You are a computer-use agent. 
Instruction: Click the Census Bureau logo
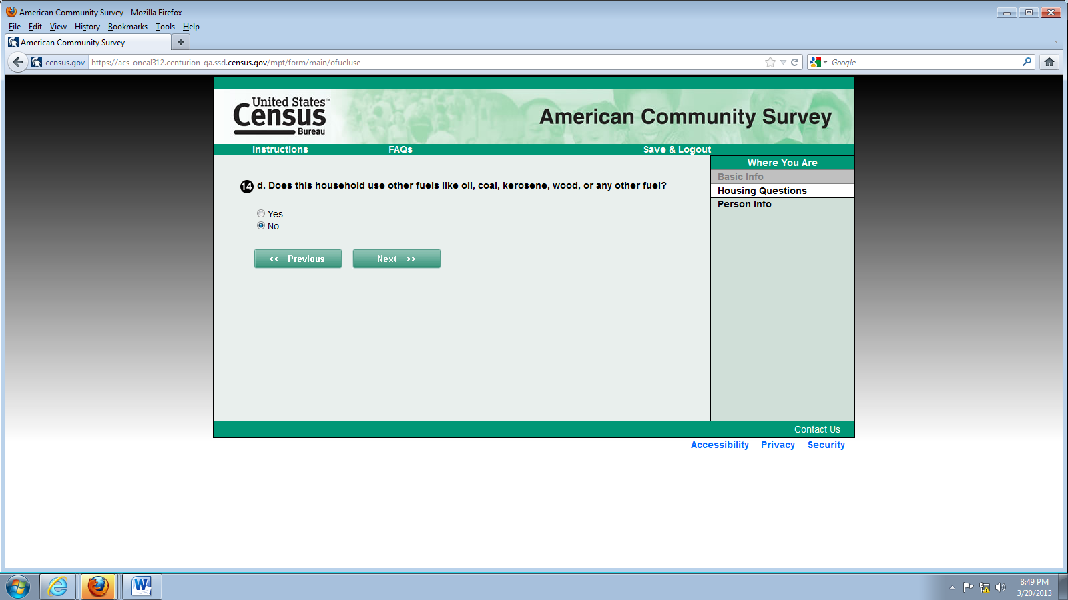[x=280, y=116]
